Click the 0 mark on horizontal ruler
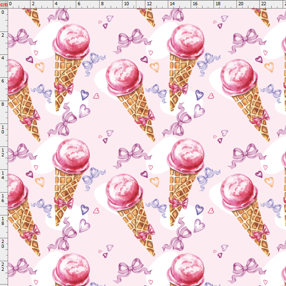Screen dimensions: 286x286 (x=10, y=4)
